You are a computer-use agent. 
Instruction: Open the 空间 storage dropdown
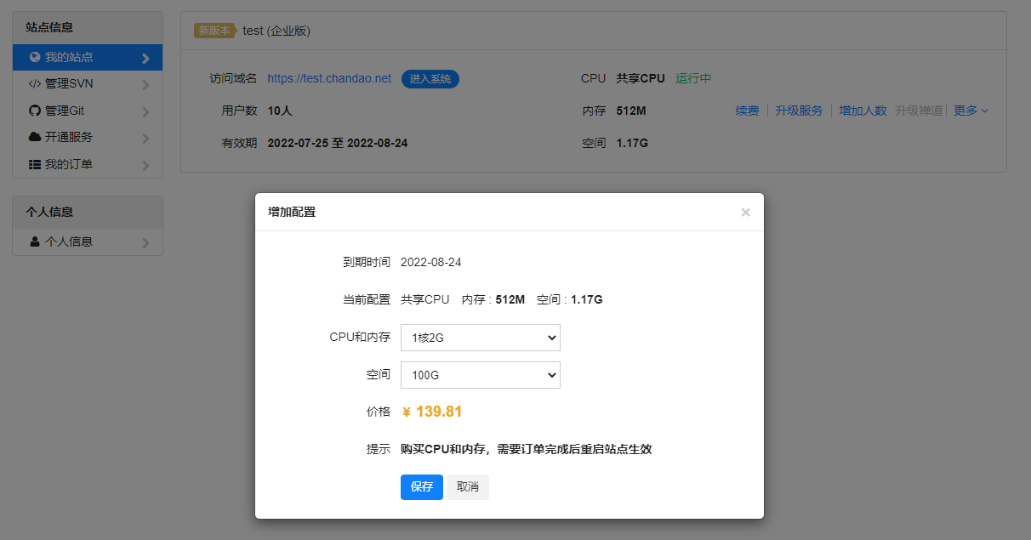pyautogui.click(x=480, y=375)
